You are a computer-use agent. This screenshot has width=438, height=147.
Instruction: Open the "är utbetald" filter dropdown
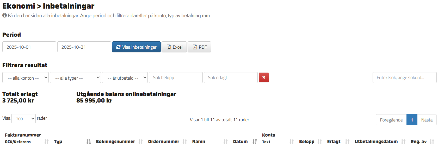pos(125,78)
